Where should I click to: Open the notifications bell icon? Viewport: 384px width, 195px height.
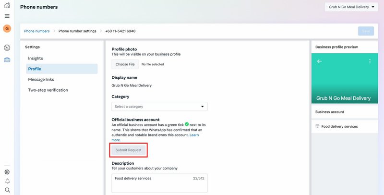coord(7,181)
